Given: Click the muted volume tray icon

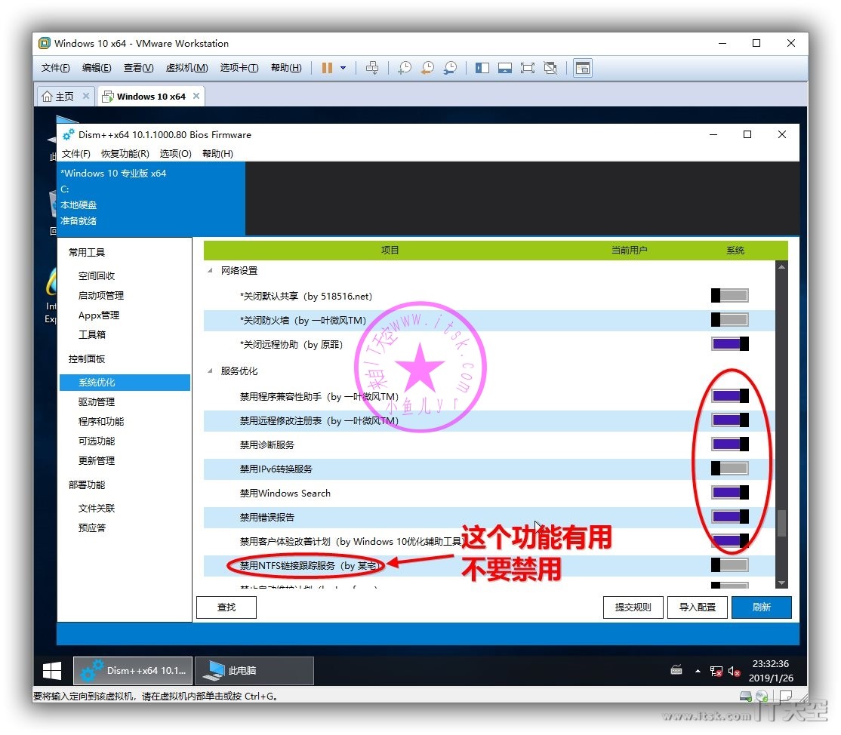Looking at the screenshot, I should click(735, 671).
